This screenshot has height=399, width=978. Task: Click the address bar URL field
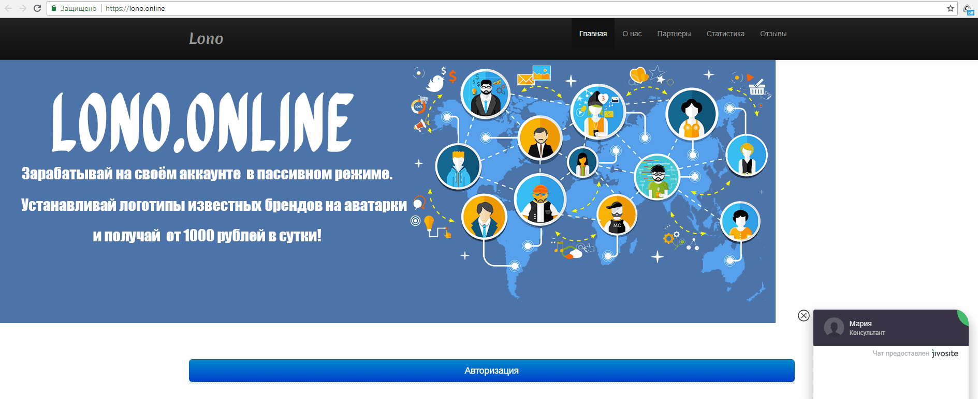tap(466, 8)
